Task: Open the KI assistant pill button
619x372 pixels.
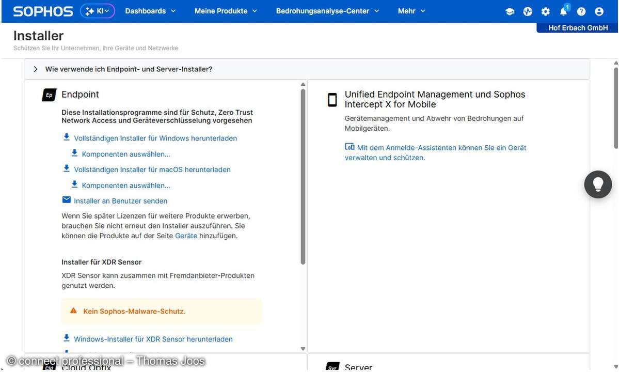Action: (98, 11)
